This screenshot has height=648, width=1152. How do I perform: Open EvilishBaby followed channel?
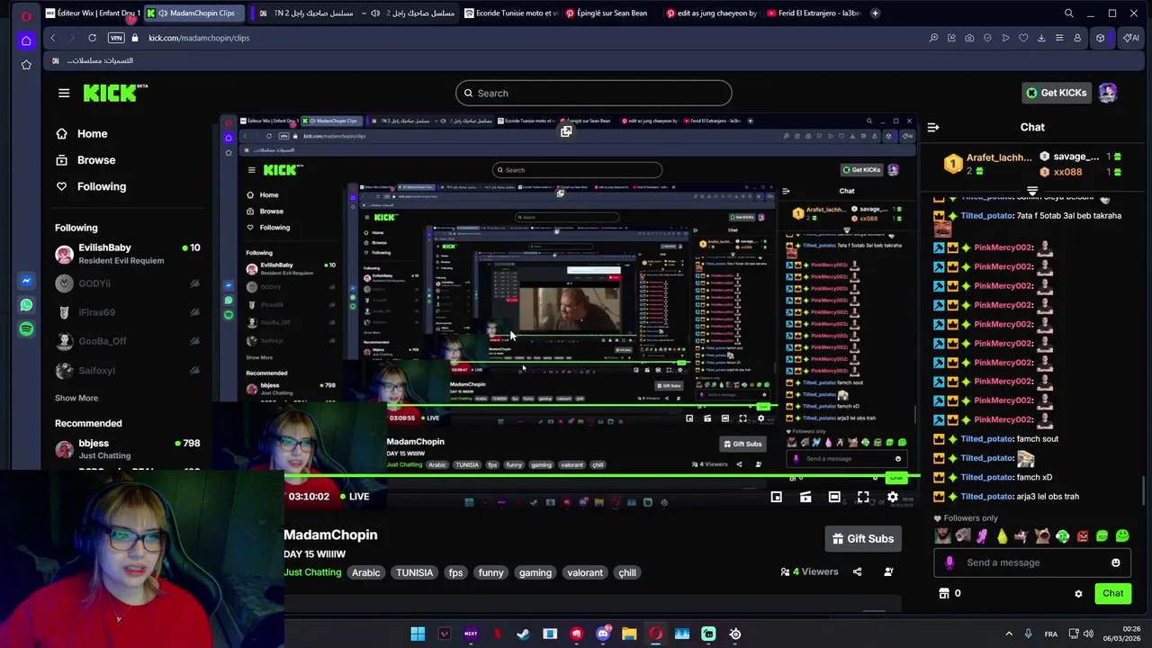pyautogui.click(x=128, y=254)
